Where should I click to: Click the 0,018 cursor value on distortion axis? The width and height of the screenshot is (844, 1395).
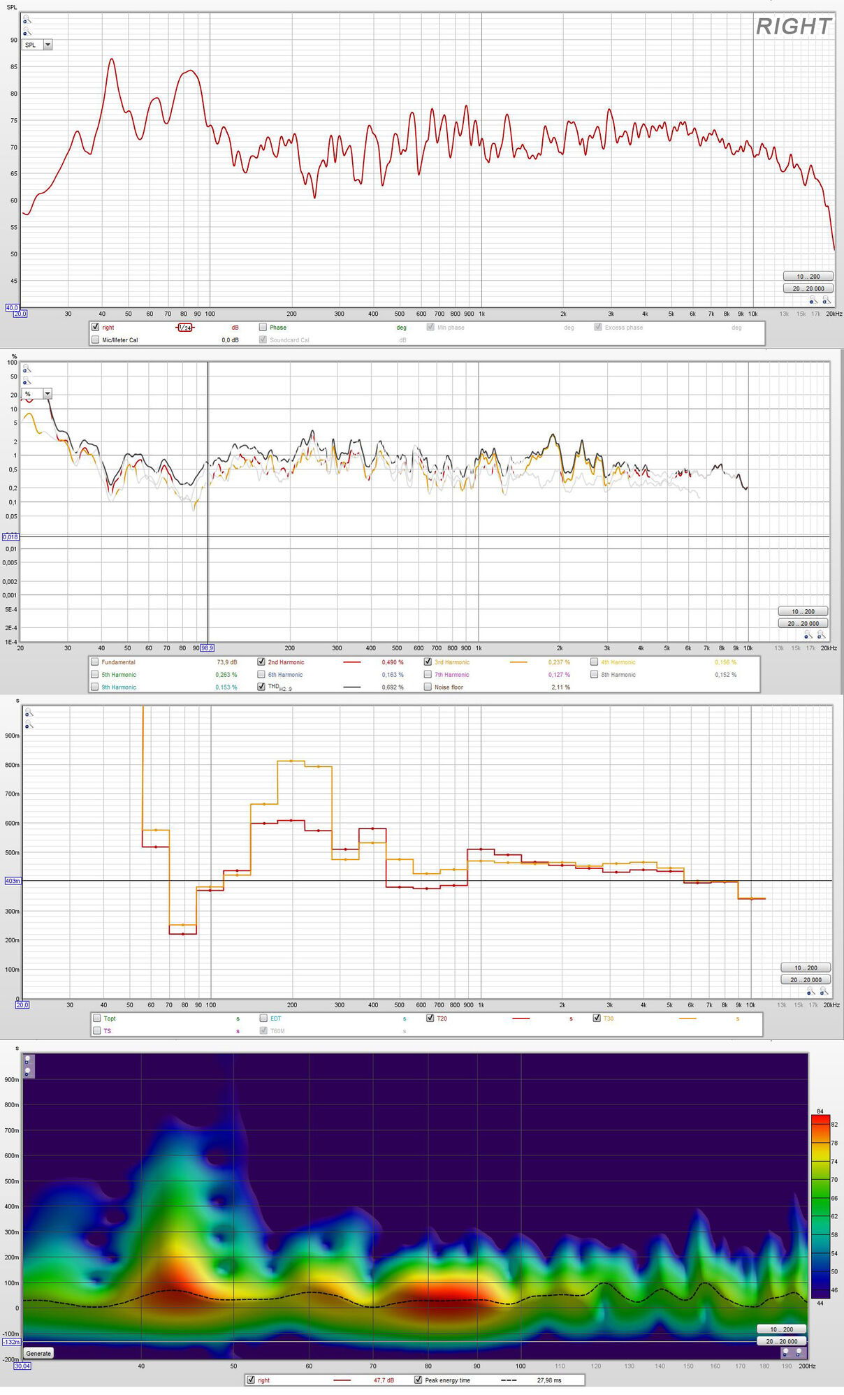(10, 536)
